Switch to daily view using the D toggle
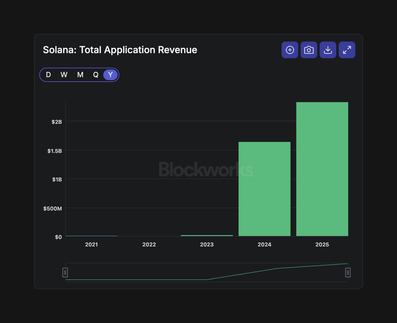This screenshot has width=397, height=323. 48,75
